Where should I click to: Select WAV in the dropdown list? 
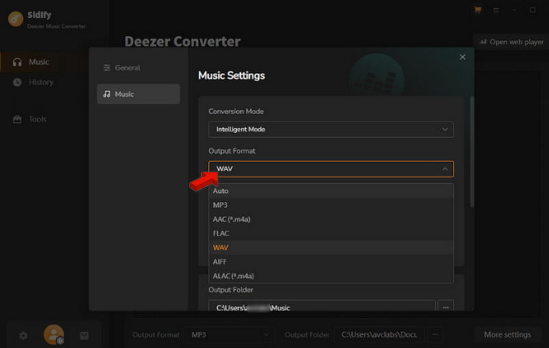pos(331,248)
